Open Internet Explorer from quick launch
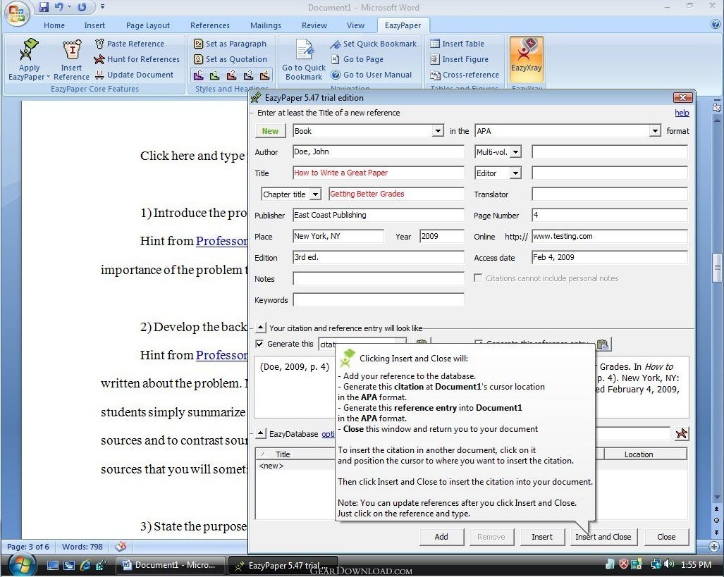This screenshot has height=577, width=724. [x=85, y=565]
